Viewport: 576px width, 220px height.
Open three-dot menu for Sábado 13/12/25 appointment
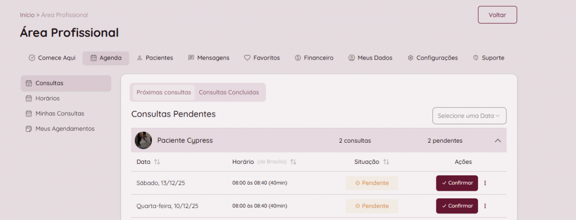485,183
